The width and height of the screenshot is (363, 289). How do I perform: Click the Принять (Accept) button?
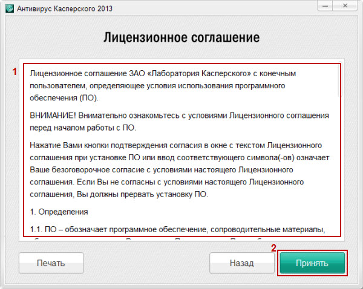(312, 263)
